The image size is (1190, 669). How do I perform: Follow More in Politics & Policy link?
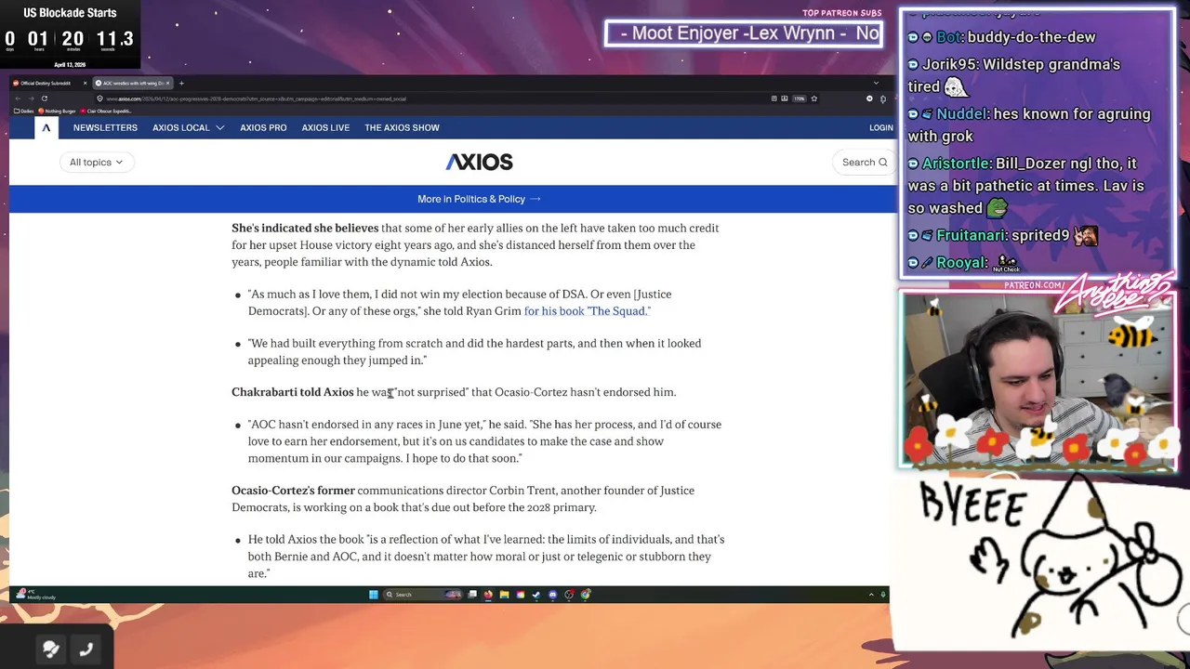479,199
